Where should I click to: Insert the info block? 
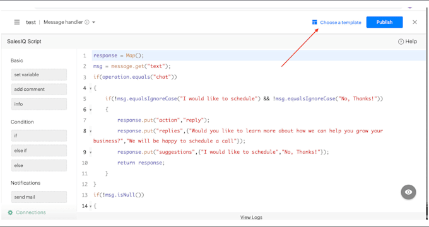(39, 104)
